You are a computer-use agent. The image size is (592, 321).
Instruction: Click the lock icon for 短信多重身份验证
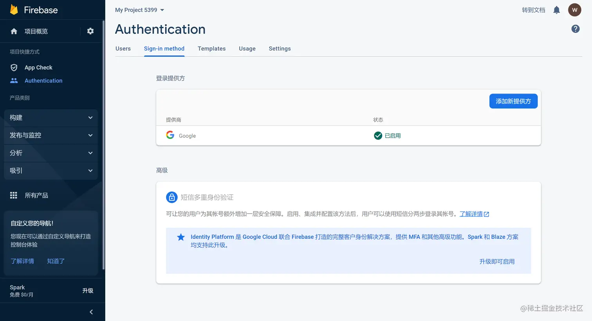(172, 197)
